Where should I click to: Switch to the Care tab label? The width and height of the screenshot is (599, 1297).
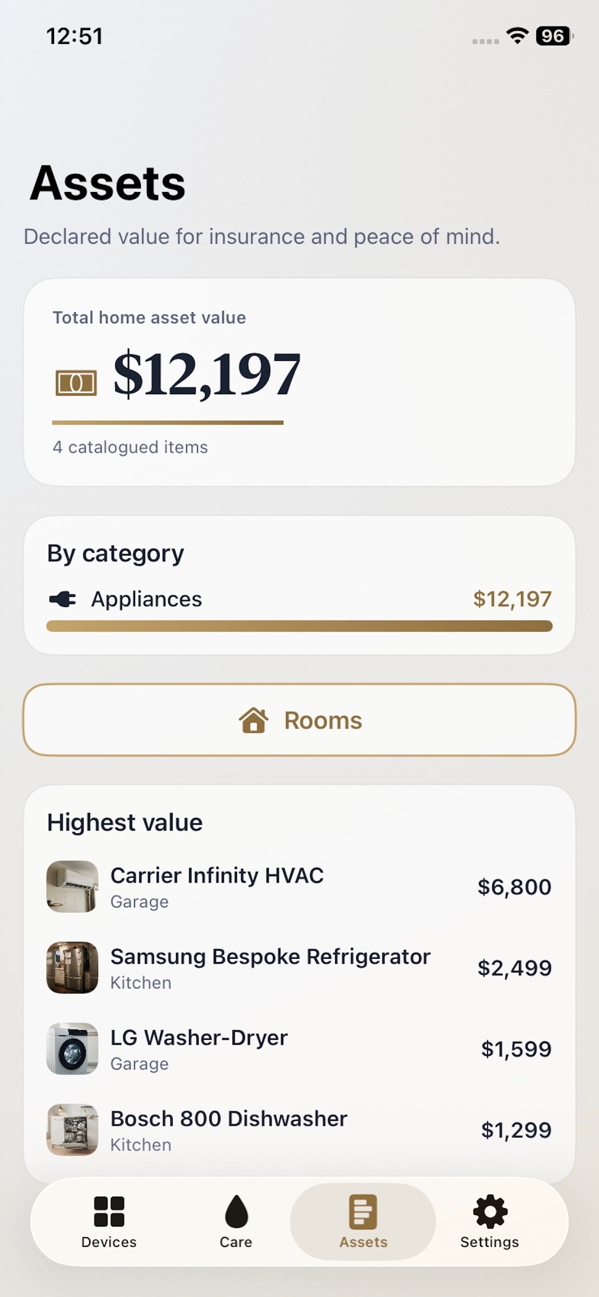236,1242
